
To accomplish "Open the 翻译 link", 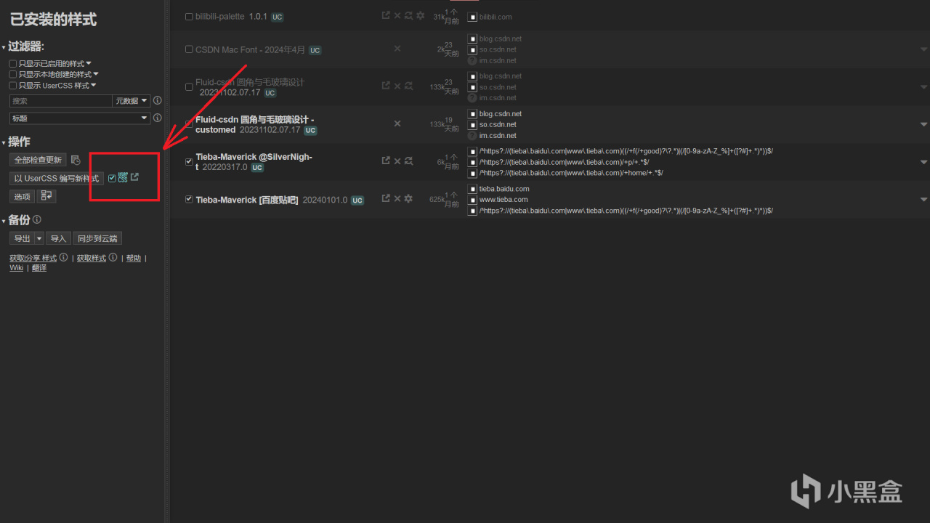I will [x=39, y=268].
